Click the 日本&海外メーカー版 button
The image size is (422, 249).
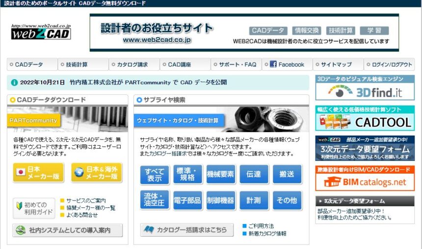pyautogui.click(x=97, y=173)
